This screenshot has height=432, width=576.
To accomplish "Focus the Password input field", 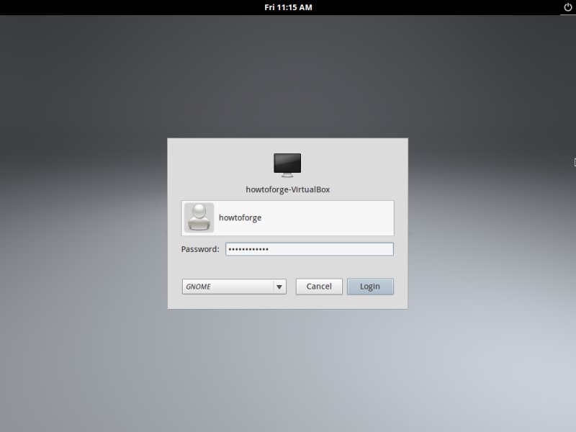I will [310, 249].
